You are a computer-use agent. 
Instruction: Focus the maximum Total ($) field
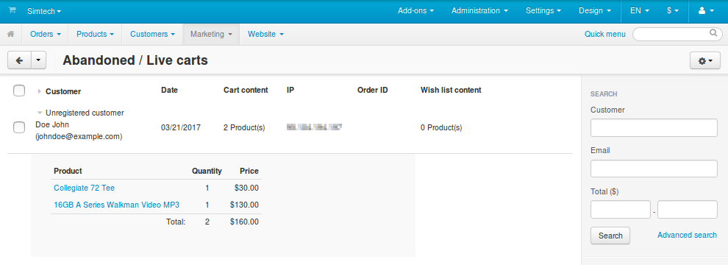688,210
